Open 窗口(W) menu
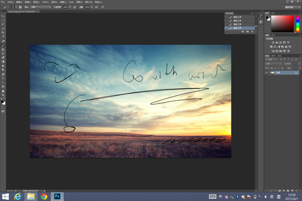The width and height of the screenshot is (302, 201). [89, 2]
